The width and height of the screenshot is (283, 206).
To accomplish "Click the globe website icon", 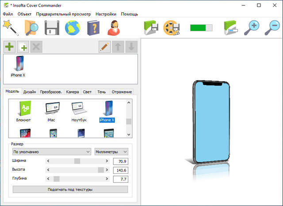I will (x=73, y=27).
